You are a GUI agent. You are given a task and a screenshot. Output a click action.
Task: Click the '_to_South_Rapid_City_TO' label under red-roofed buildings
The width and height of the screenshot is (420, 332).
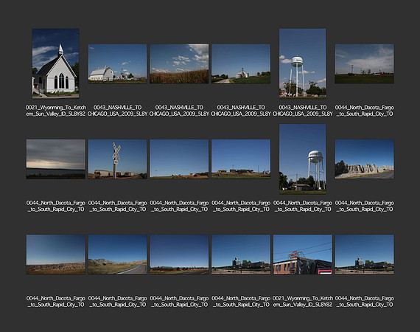pyautogui.click(x=179, y=305)
